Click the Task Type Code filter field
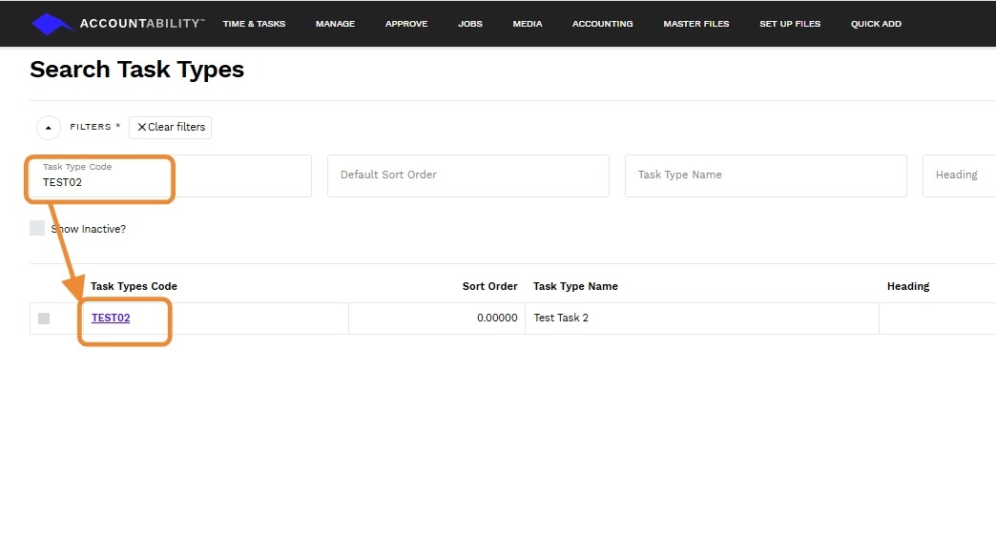The height and width of the screenshot is (556, 996). click(x=172, y=181)
